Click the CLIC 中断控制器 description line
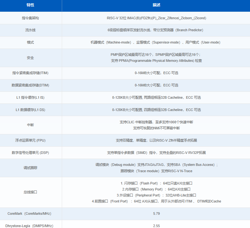 [156, 122]
